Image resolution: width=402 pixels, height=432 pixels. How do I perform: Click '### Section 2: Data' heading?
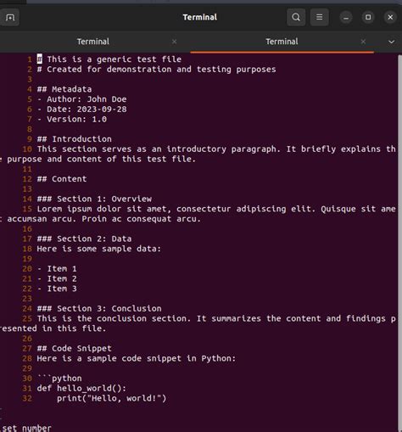tap(84, 238)
